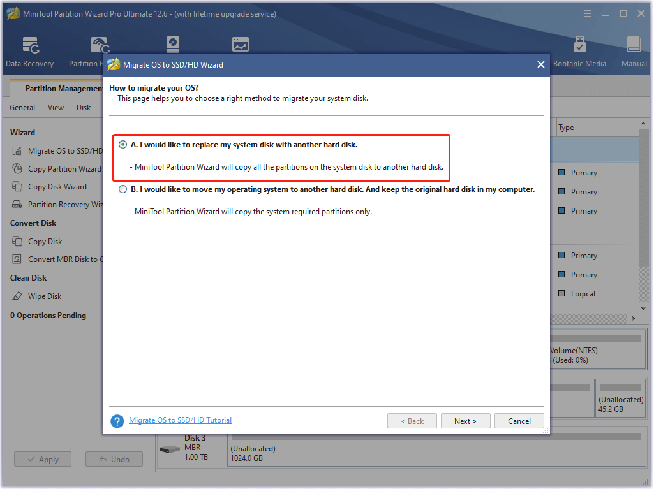Click the wizard dialog title icon
654x489 pixels.
[113, 64]
